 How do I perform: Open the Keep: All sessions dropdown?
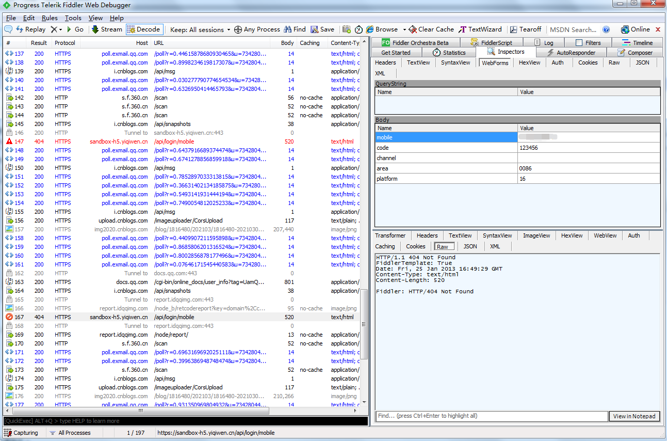pos(200,29)
